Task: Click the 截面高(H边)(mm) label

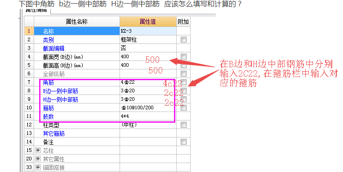Action: tap(63, 65)
